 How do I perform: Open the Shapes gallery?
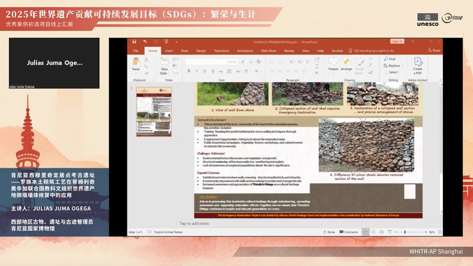click(333, 63)
